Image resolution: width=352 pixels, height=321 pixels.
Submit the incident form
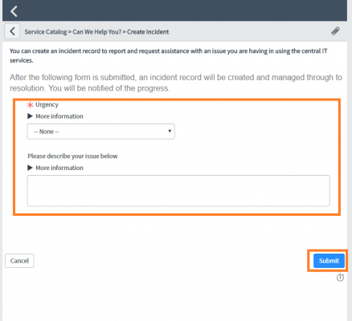tap(329, 261)
